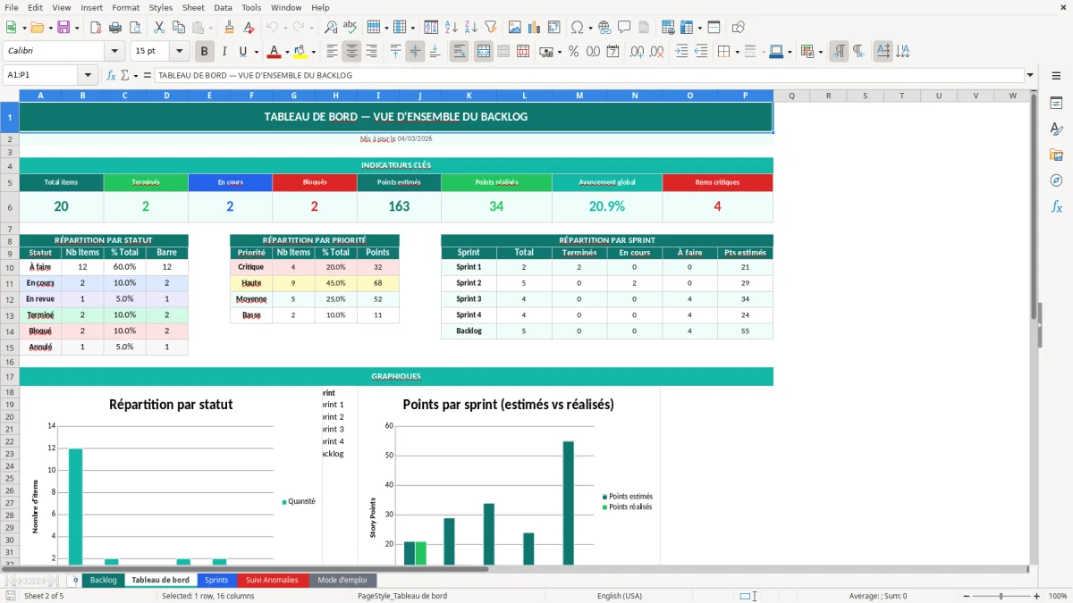Activate the Clone Formatting paintbrush
This screenshot has width=1073, height=603.
click(x=229, y=28)
